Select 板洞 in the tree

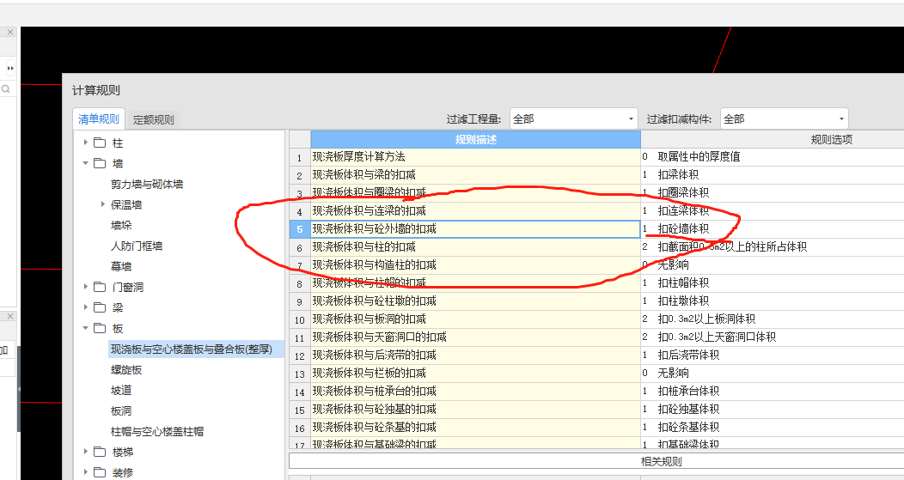(121, 410)
